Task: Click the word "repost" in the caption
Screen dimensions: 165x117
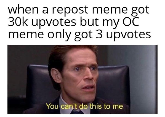Action: [70, 10]
